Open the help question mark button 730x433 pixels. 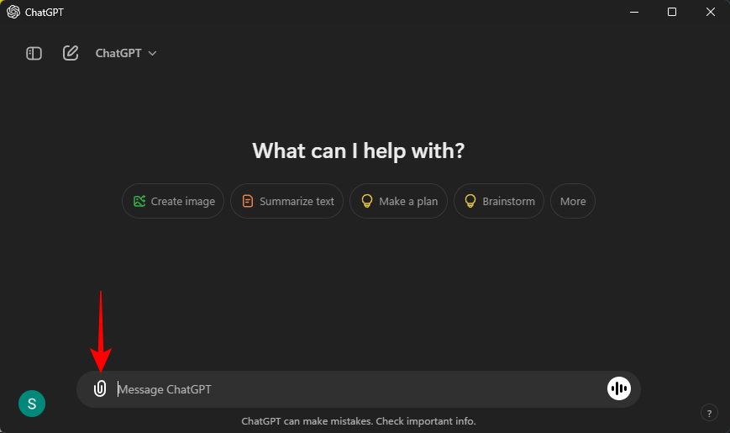tap(709, 412)
